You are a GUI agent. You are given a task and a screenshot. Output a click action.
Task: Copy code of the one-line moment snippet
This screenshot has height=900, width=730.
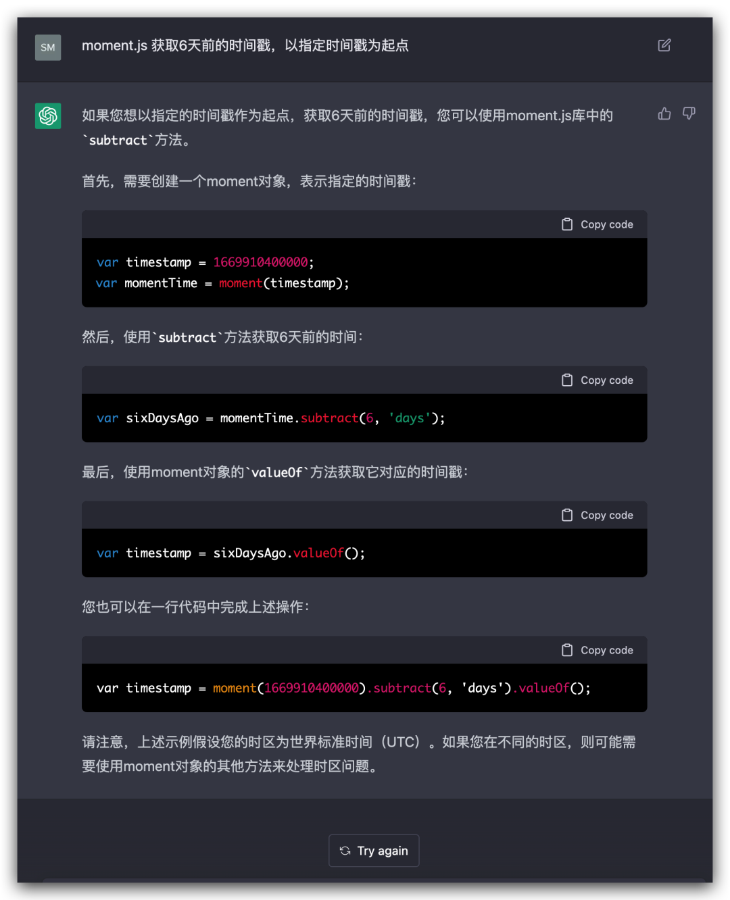[x=598, y=650]
